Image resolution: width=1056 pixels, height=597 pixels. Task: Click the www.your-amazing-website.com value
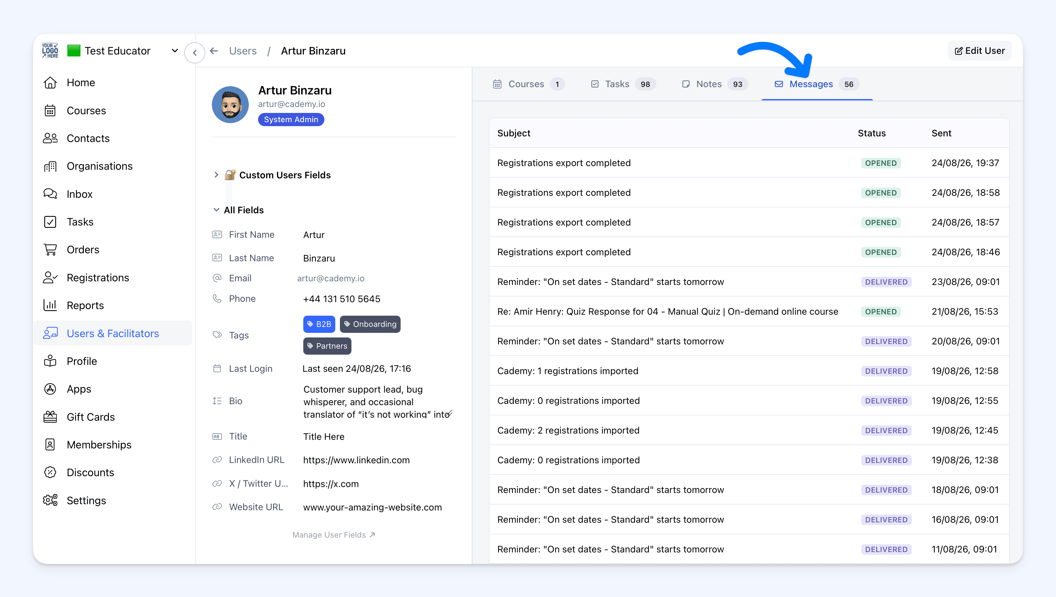[372, 507]
